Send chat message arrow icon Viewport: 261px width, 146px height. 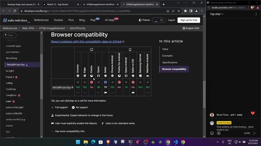pyautogui.click(x=254, y=133)
